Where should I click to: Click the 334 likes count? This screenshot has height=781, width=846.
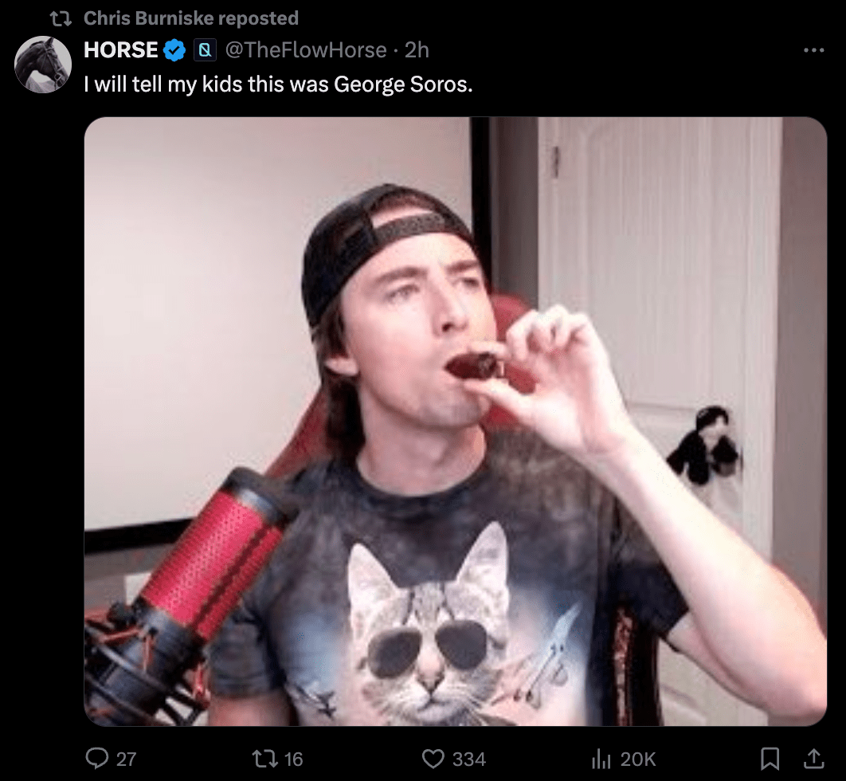point(469,759)
